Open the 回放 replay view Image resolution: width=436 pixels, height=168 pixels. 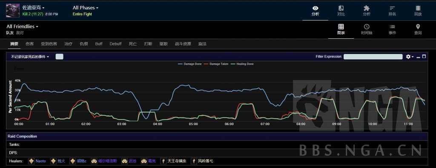(x=418, y=11)
